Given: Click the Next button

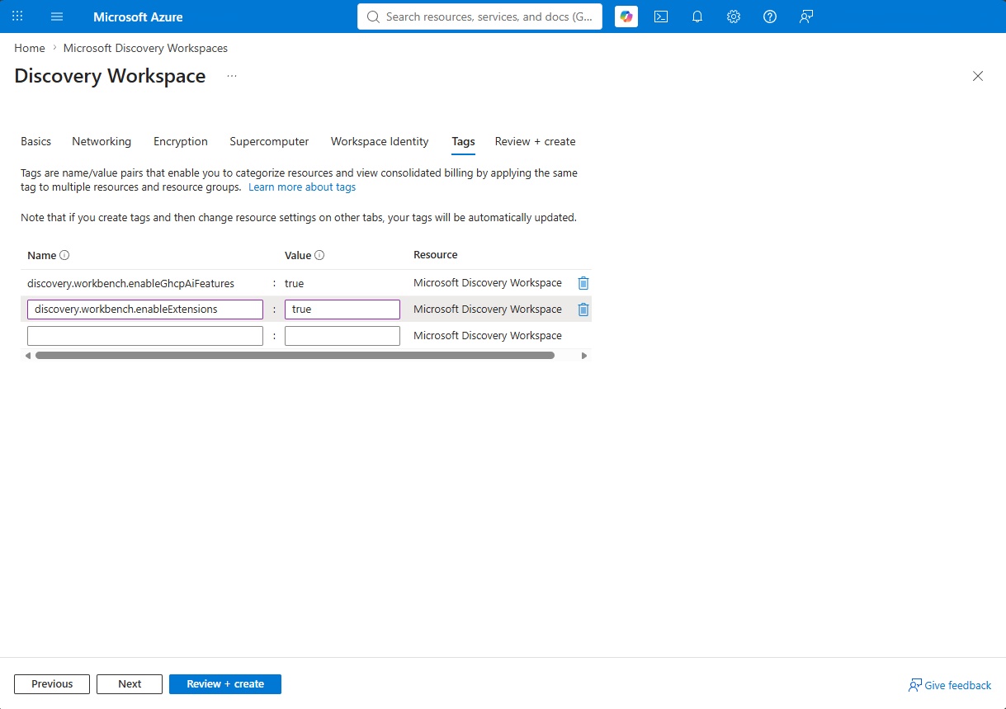Looking at the screenshot, I should (x=130, y=684).
